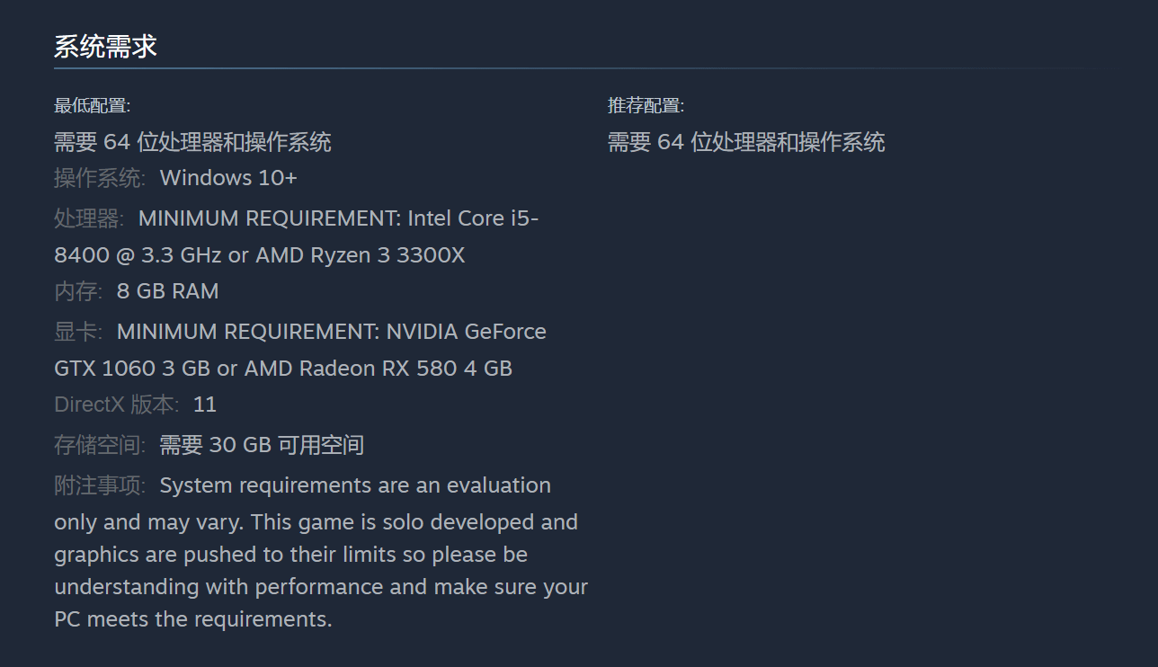Click the 系统需求 section heading
Screen dimensions: 1158x667
coord(105,47)
